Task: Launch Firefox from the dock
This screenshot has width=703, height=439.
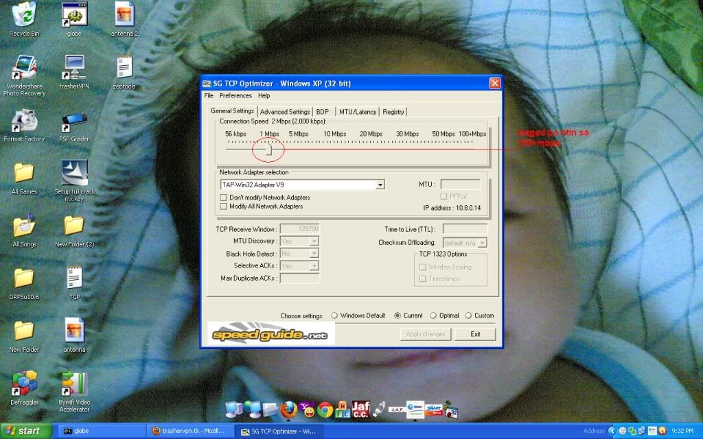Action: [289, 409]
